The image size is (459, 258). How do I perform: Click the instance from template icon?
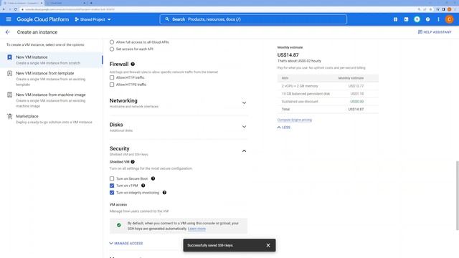(9, 73)
